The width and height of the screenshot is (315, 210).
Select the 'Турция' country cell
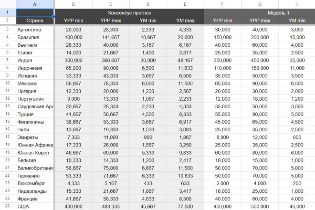(x=35, y=114)
